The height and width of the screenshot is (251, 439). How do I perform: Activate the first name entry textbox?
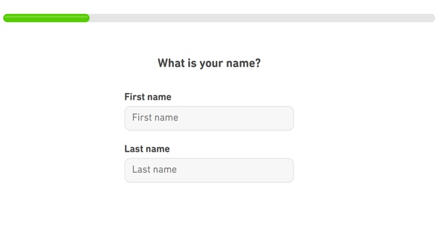[x=209, y=118]
